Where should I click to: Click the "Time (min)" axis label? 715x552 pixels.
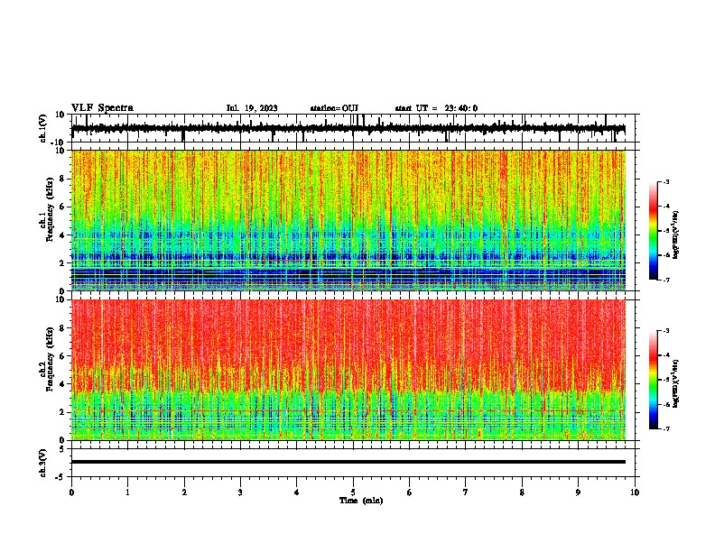[361, 501]
